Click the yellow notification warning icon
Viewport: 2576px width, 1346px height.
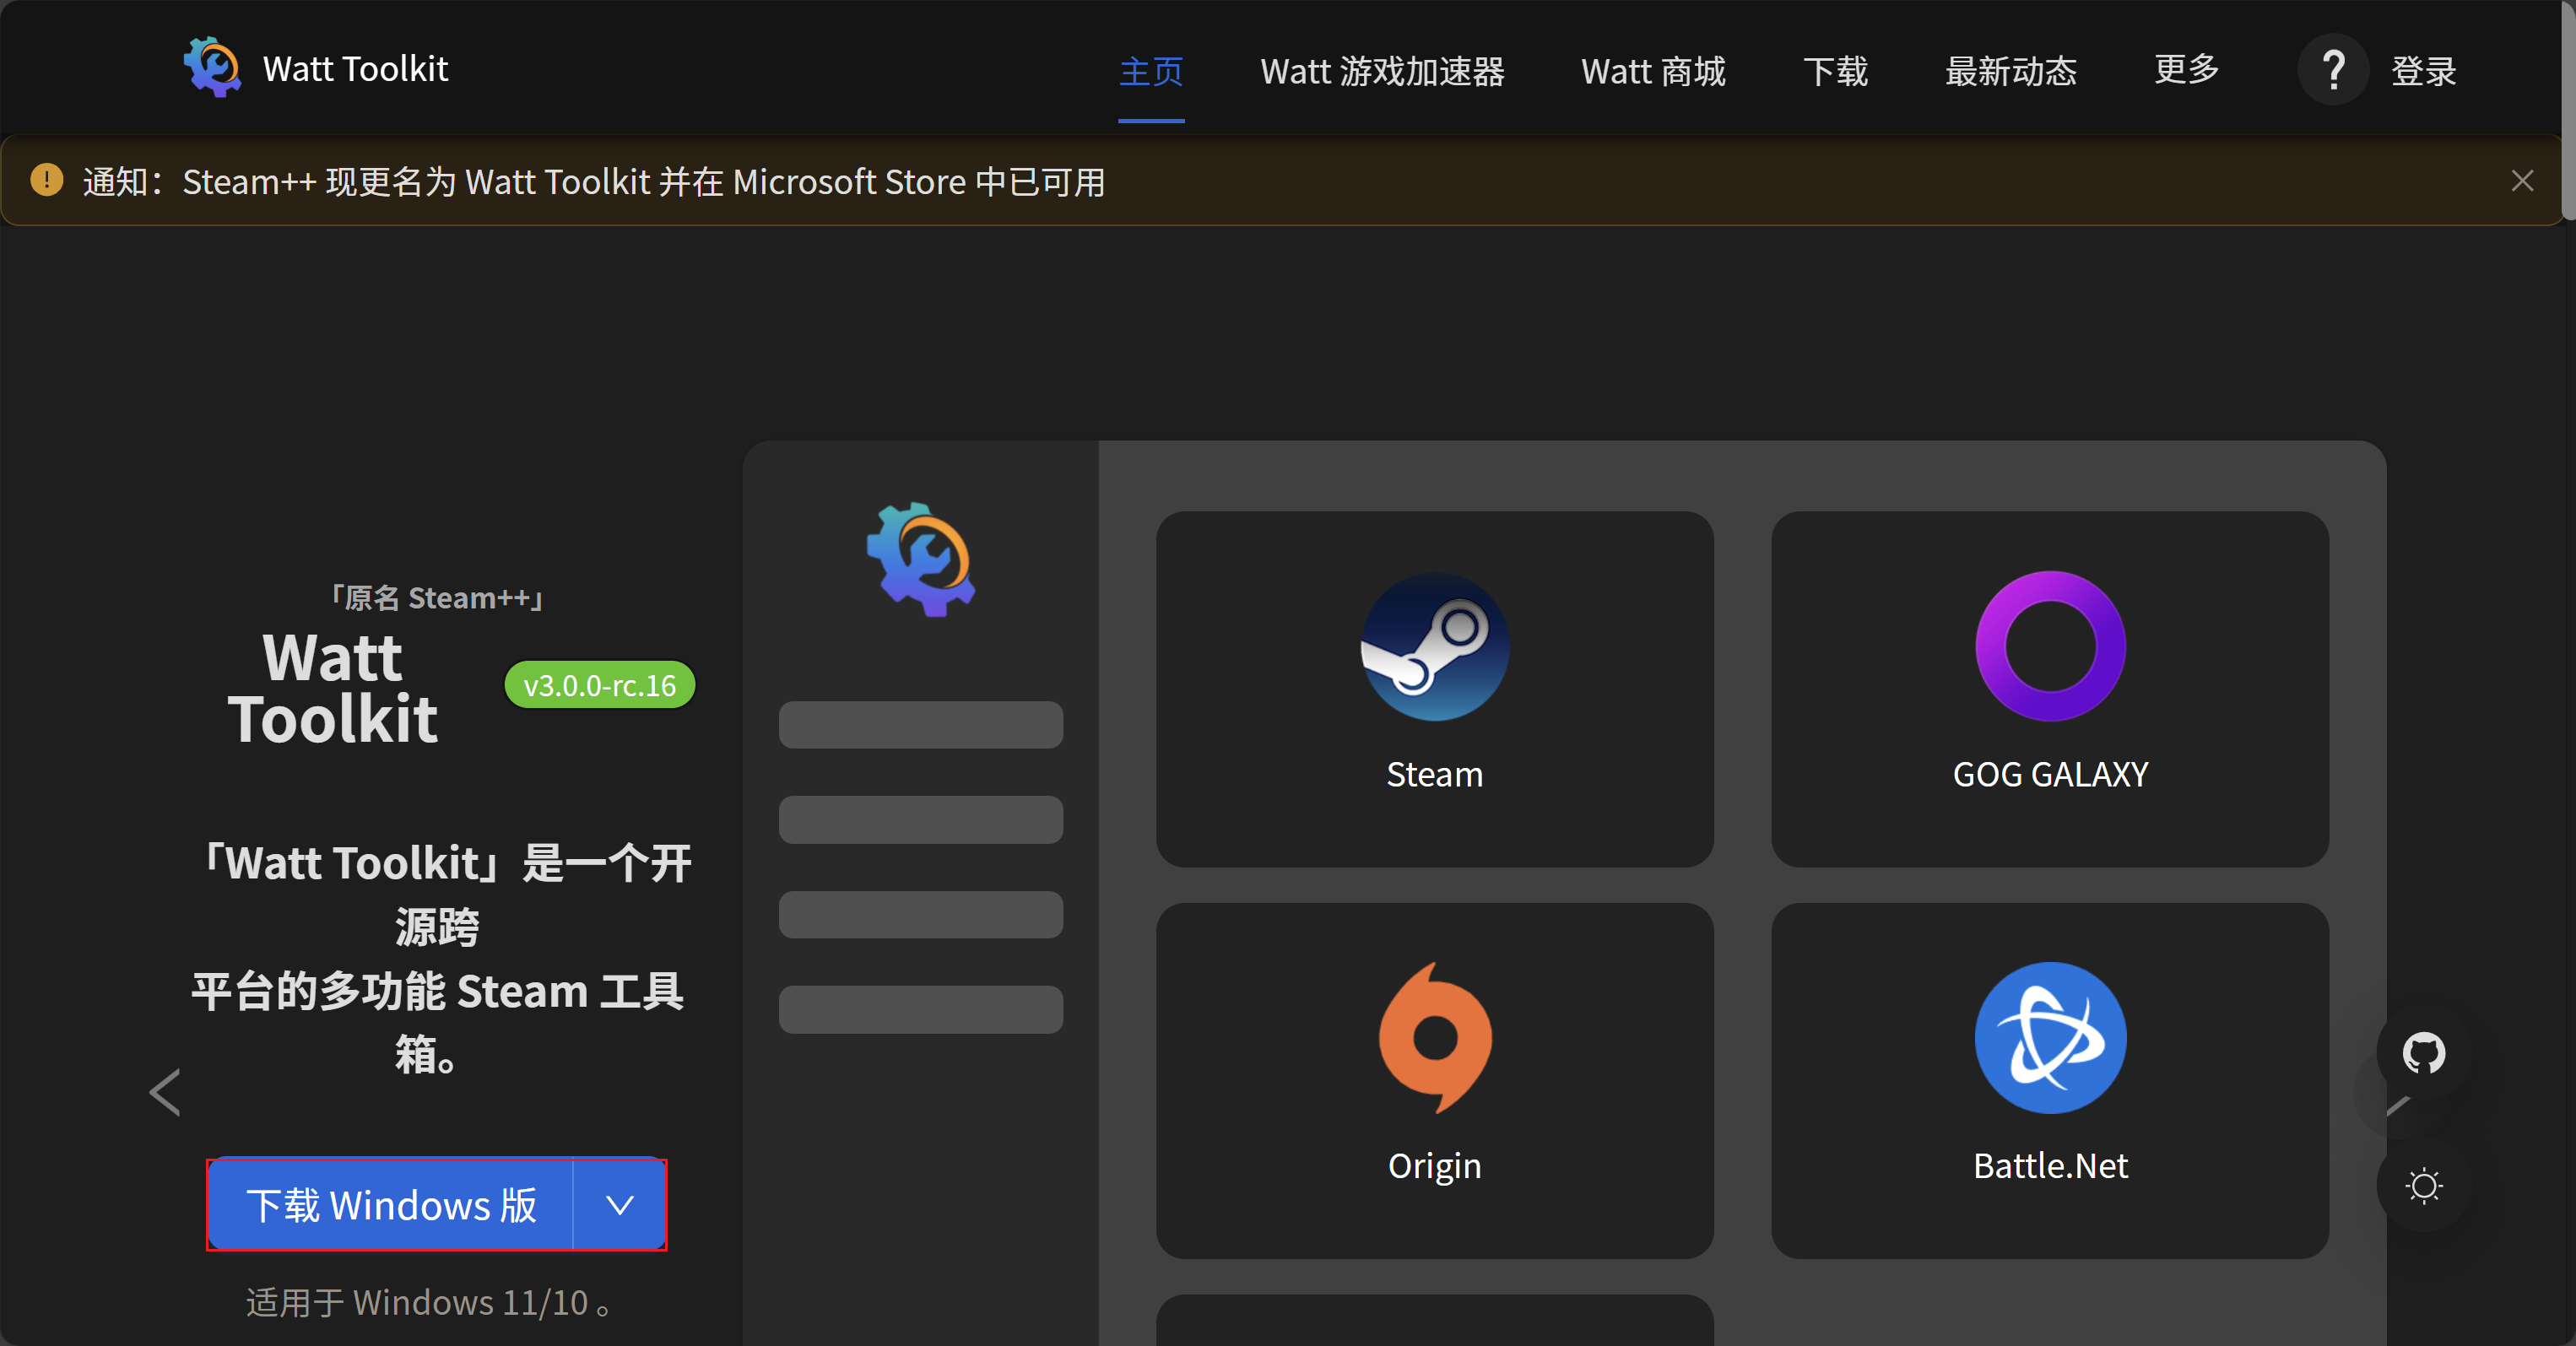[47, 181]
